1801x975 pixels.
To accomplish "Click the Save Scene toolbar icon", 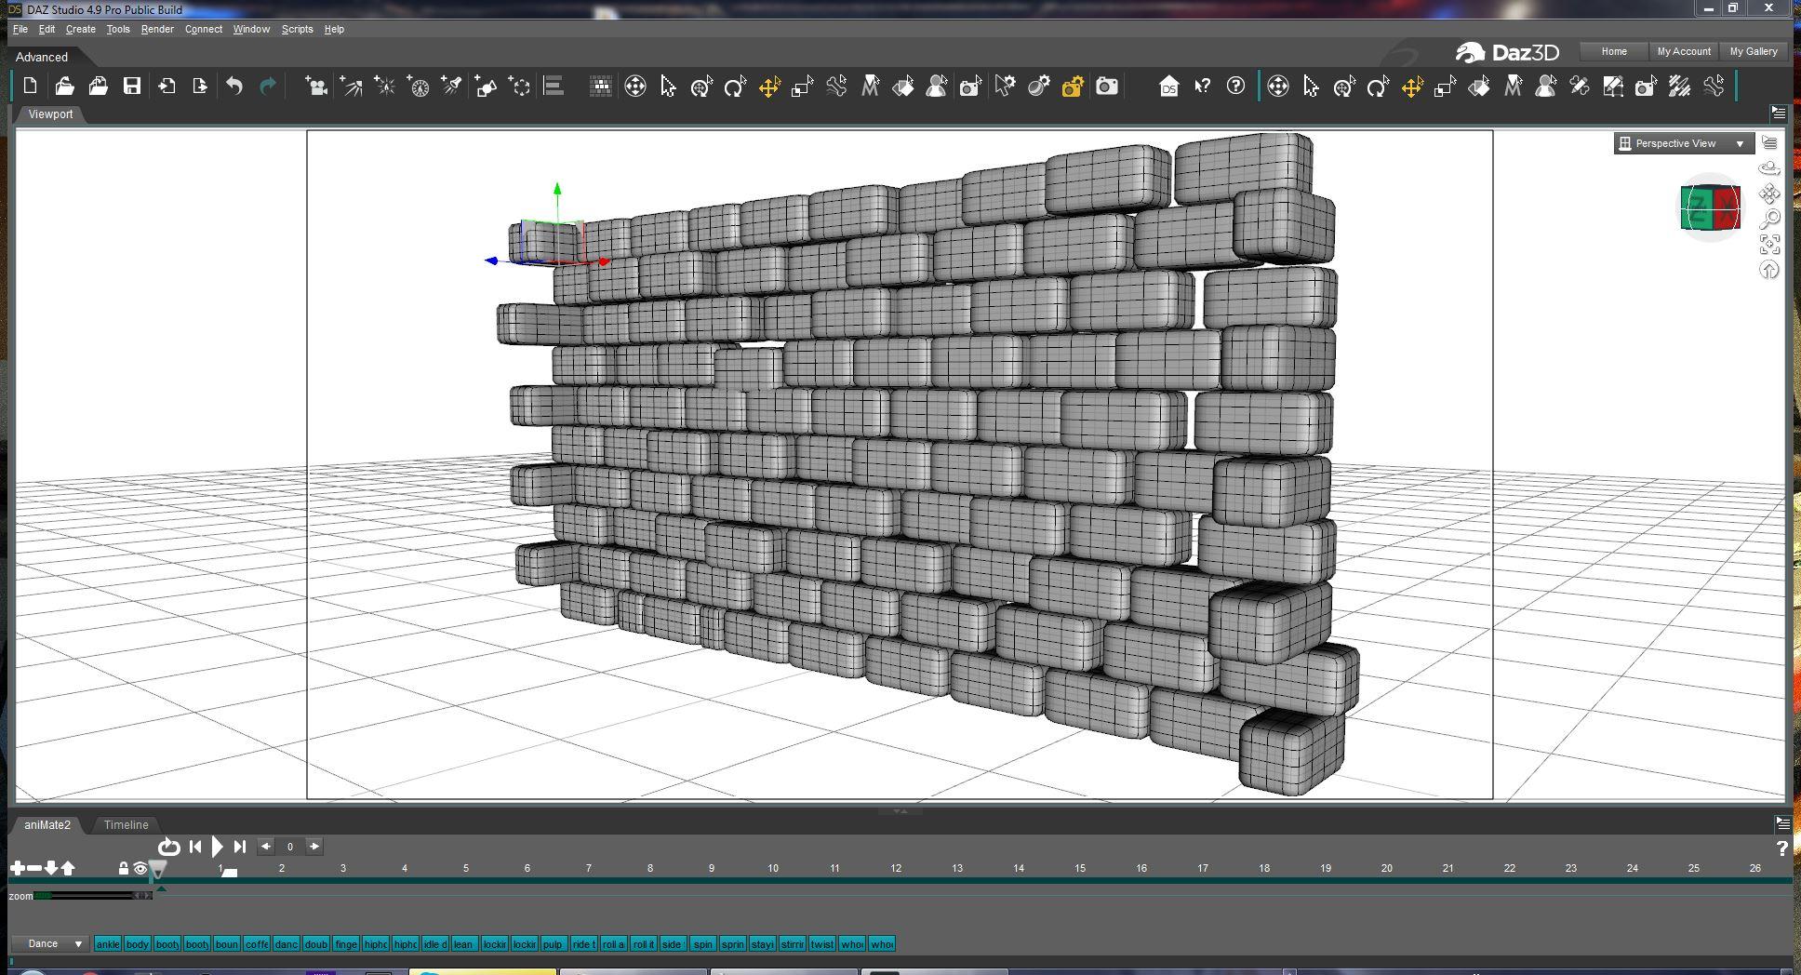I will (x=132, y=87).
